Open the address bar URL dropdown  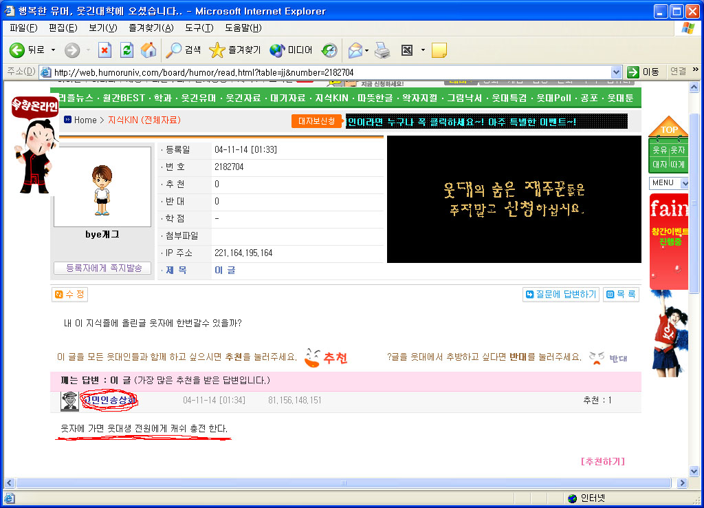(x=616, y=72)
